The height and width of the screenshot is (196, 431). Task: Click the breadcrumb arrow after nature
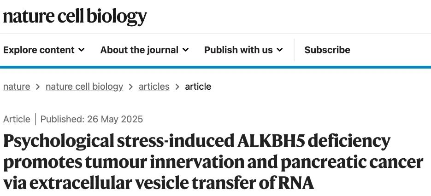38,87
